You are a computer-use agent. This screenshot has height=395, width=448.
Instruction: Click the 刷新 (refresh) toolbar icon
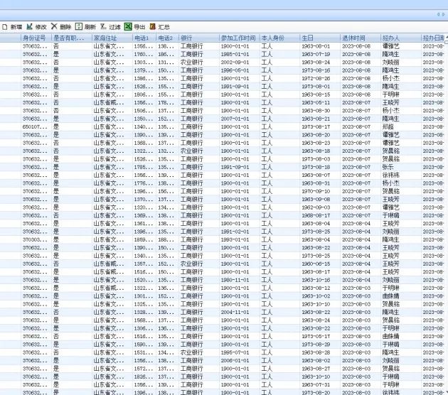[x=79, y=26]
